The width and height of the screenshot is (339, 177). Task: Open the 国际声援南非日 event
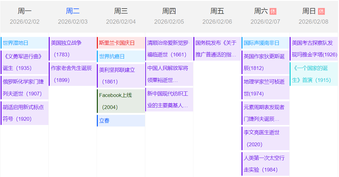tap(265, 43)
